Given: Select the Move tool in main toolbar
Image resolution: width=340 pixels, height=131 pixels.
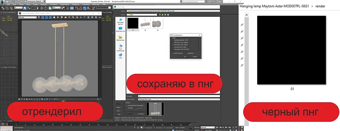Looking at the screenshot, I should 42,8.
